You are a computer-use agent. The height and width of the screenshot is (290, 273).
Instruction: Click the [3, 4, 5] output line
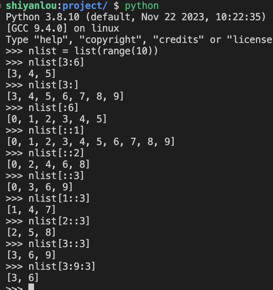[31, 74]
